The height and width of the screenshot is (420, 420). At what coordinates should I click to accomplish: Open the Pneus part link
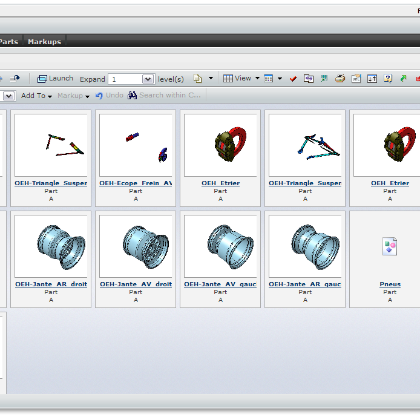point(390,284)
